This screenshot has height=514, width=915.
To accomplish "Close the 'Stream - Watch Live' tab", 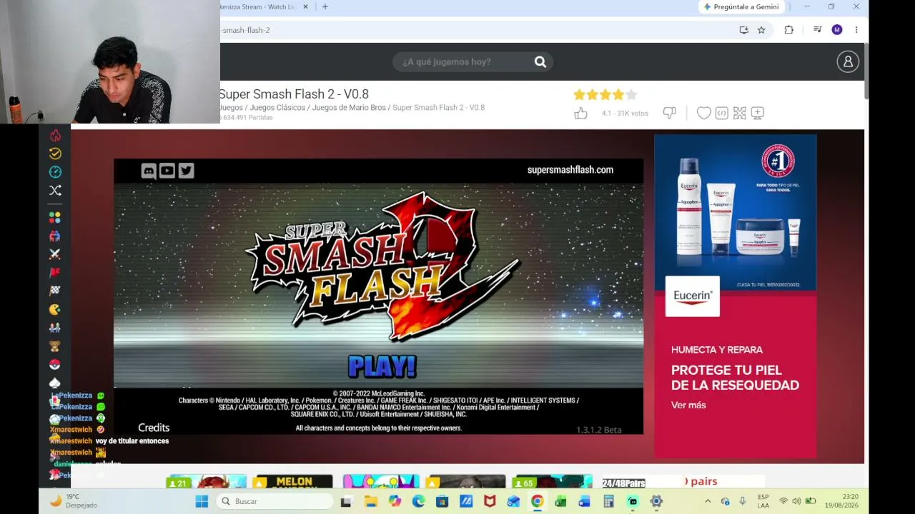I will tap(305, 6).
